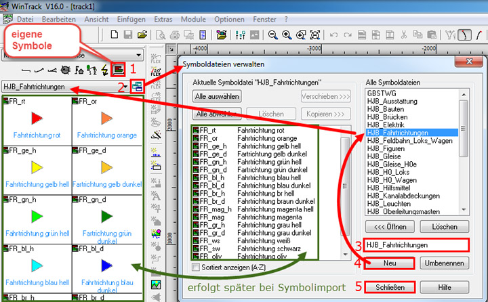The width and height of the screenshot is (488, 302).
Task: Click the Alle auswählen button
Action: tap(217, 96)
